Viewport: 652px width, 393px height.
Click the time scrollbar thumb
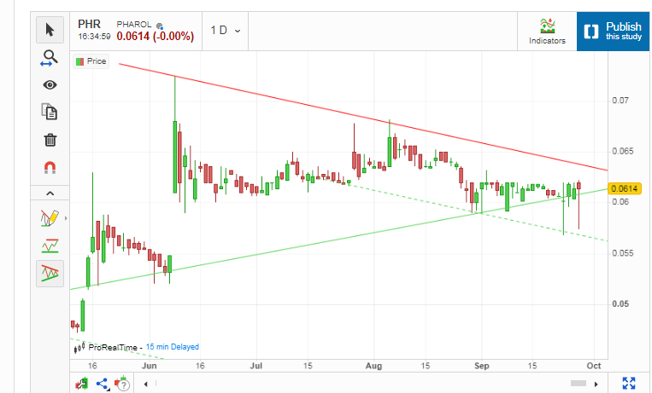(x=579, y=384)
